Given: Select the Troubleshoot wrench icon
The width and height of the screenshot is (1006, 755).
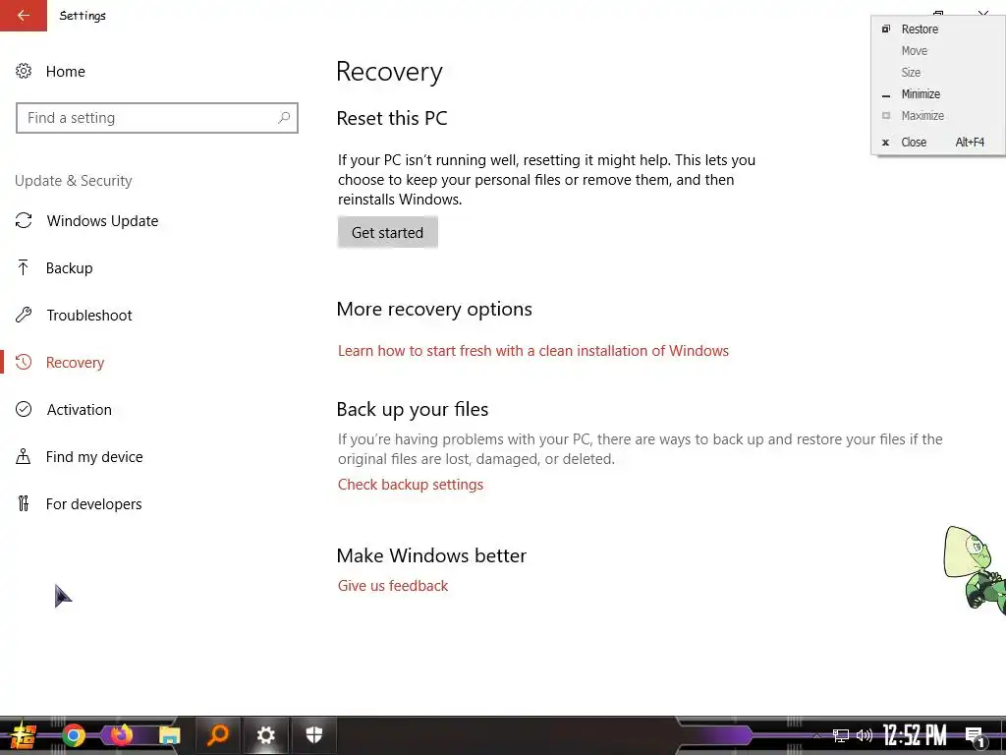Looking at the screenshot, I should [x=24, y=315].
